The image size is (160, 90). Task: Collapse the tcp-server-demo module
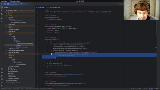click(x=7, y=52)
